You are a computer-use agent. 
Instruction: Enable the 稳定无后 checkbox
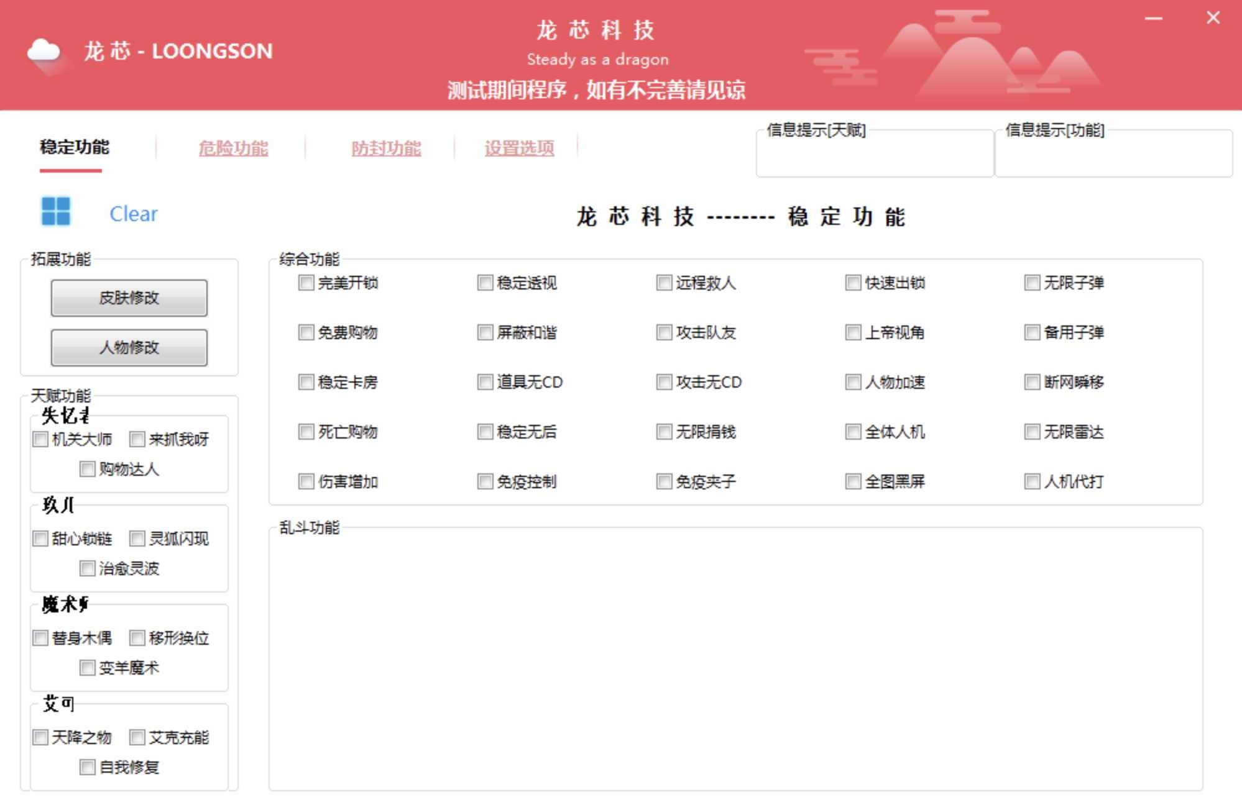[x=485, y=432]
